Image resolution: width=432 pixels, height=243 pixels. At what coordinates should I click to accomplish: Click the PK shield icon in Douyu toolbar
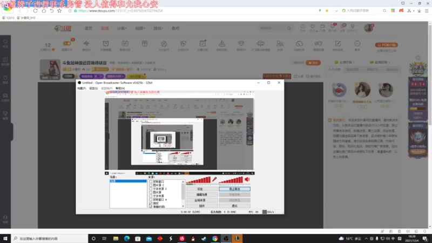pos(183,44)
